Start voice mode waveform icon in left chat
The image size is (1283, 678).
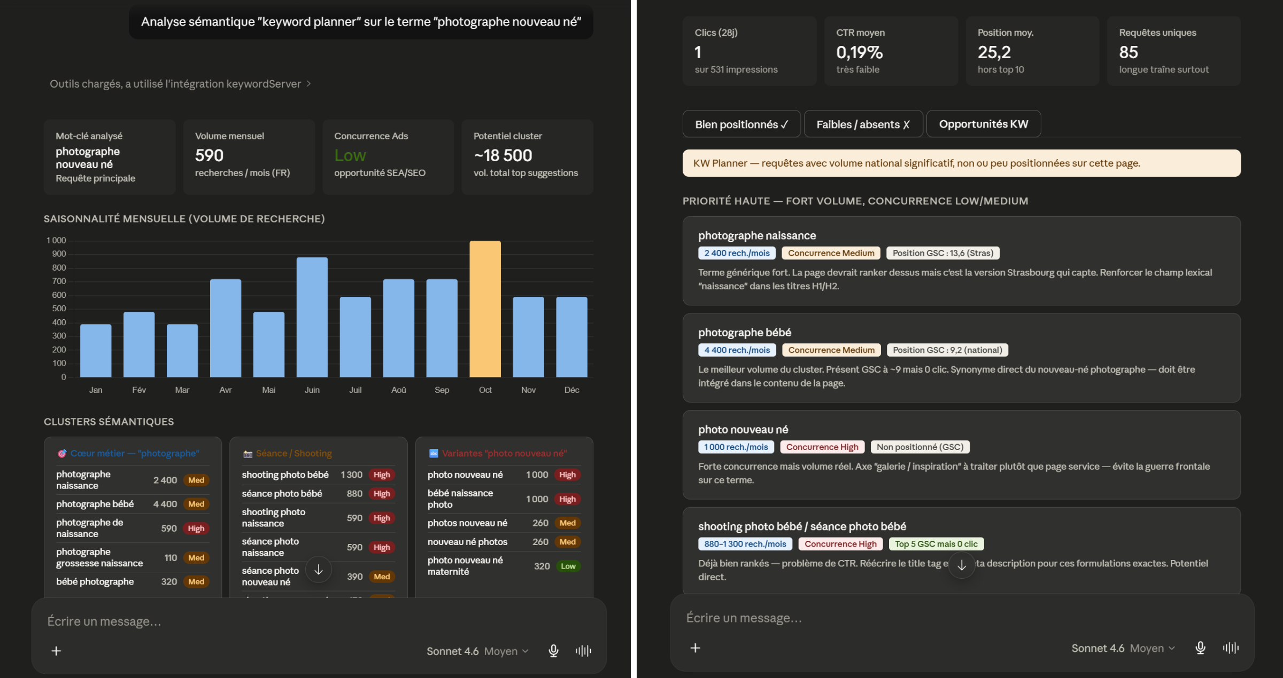click(x=583, y=651)
